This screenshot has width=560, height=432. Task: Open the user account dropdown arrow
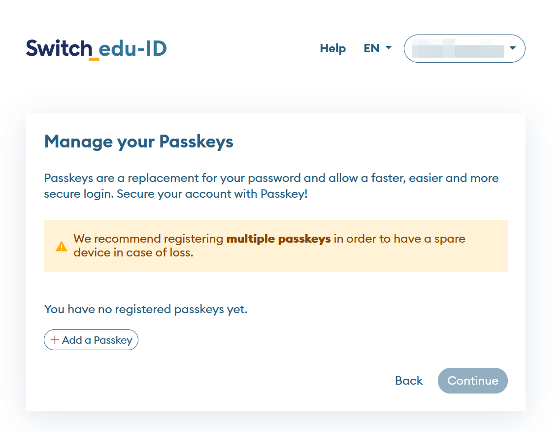coord(513,48)
